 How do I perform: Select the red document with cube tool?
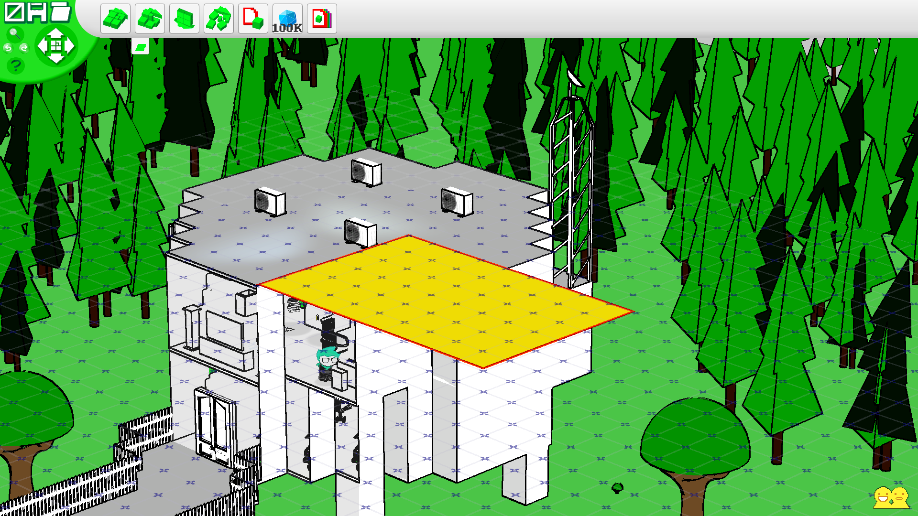253,19
